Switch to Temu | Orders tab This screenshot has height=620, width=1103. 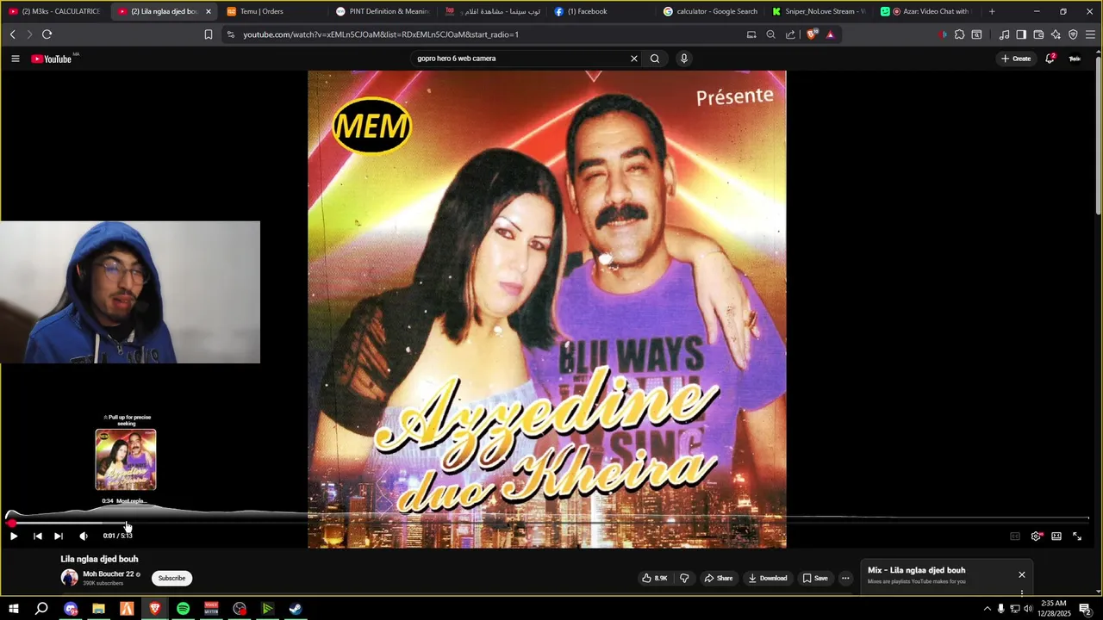274,11
